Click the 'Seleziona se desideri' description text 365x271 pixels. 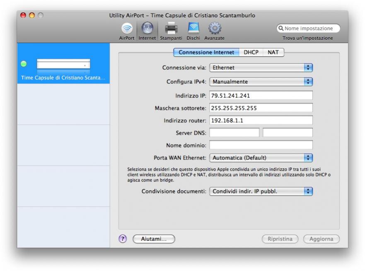(x=229, y=174)
